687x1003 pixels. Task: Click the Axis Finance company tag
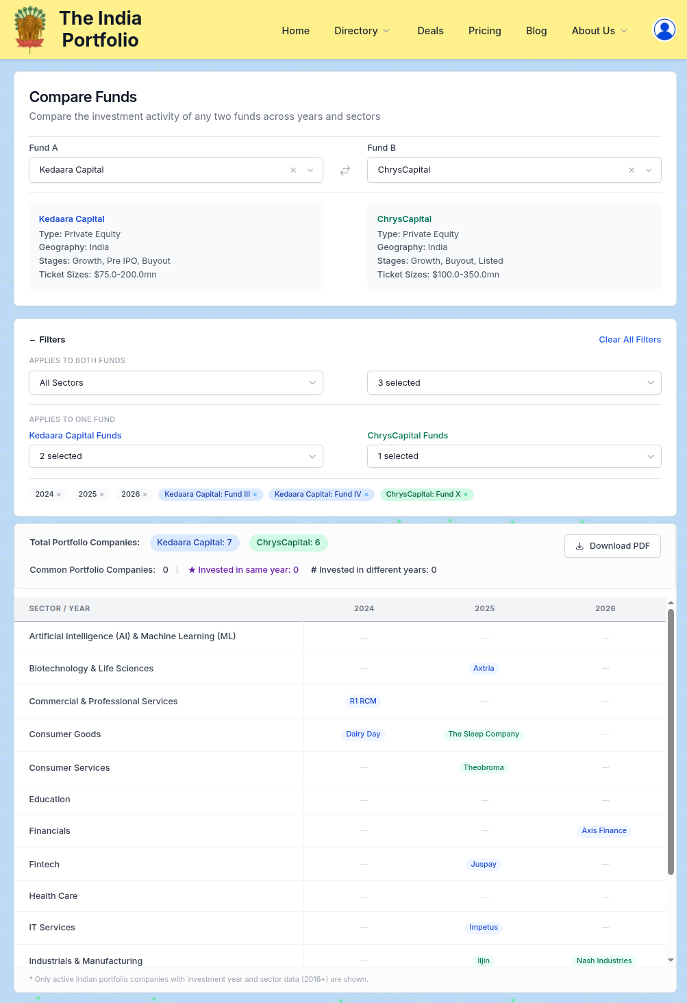[604, 831]
